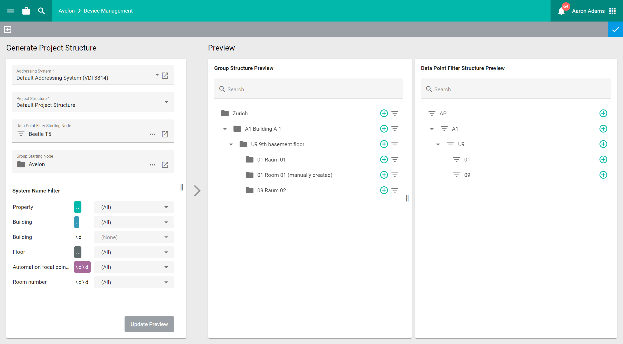This screenshot has width=623, height=344.
Task: Add under 09 filter node
Action: pyautogui.click(x=603, y=175)
